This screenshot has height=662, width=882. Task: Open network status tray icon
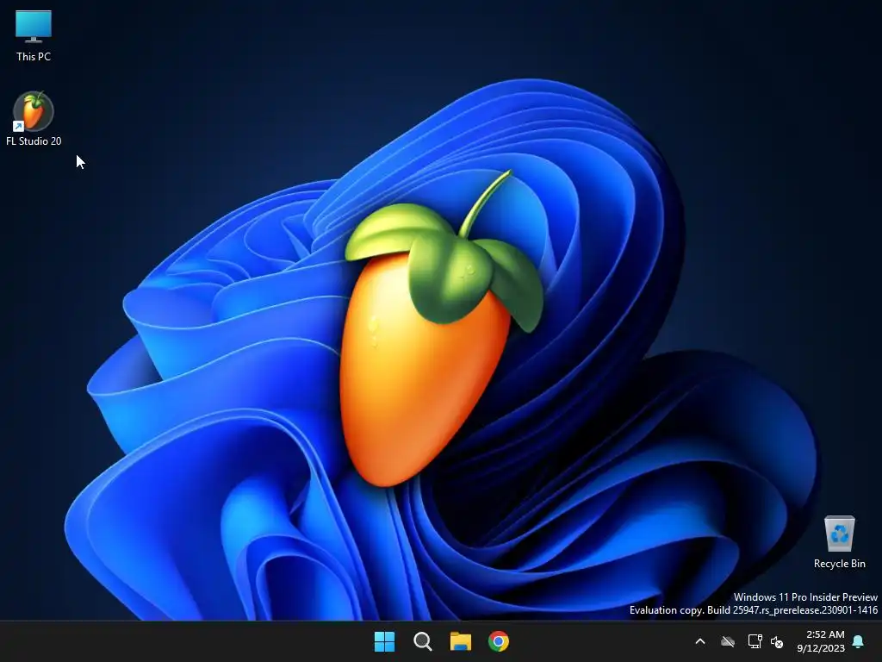[x=755, y=641]
